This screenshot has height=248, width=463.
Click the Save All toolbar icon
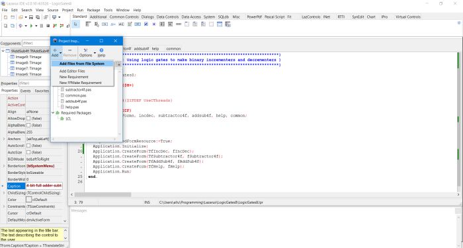pyautogui.click(x=38, y=17)
